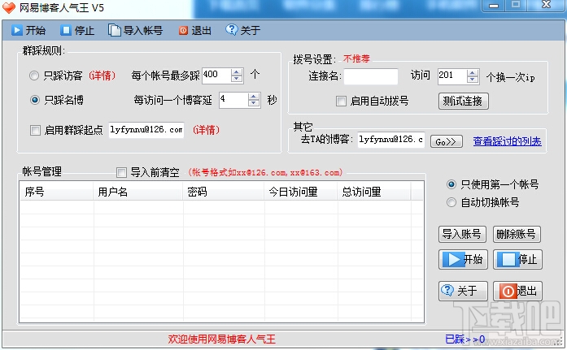Click the 测试连接 button
Screen dimensions: 567x350
(463, 101)
